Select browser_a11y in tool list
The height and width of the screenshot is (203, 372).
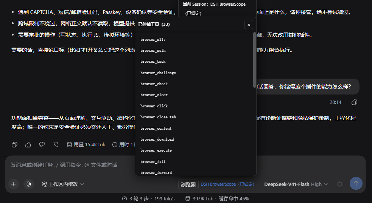pyautogui.click(x=153, y=40)
